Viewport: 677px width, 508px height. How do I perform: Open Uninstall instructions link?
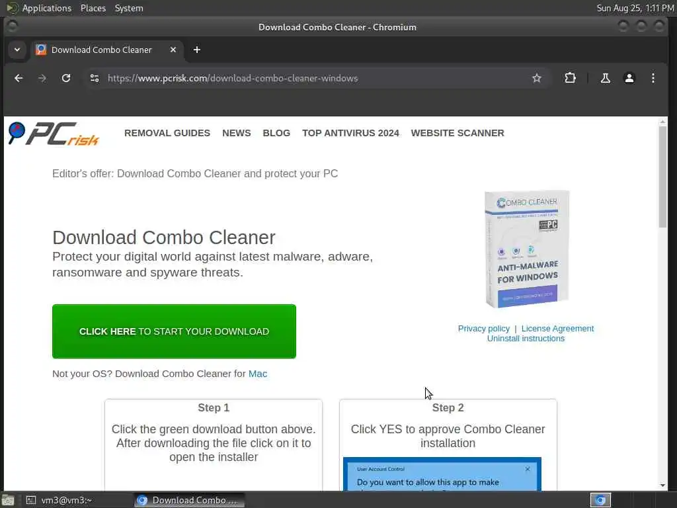click(526, 339)
